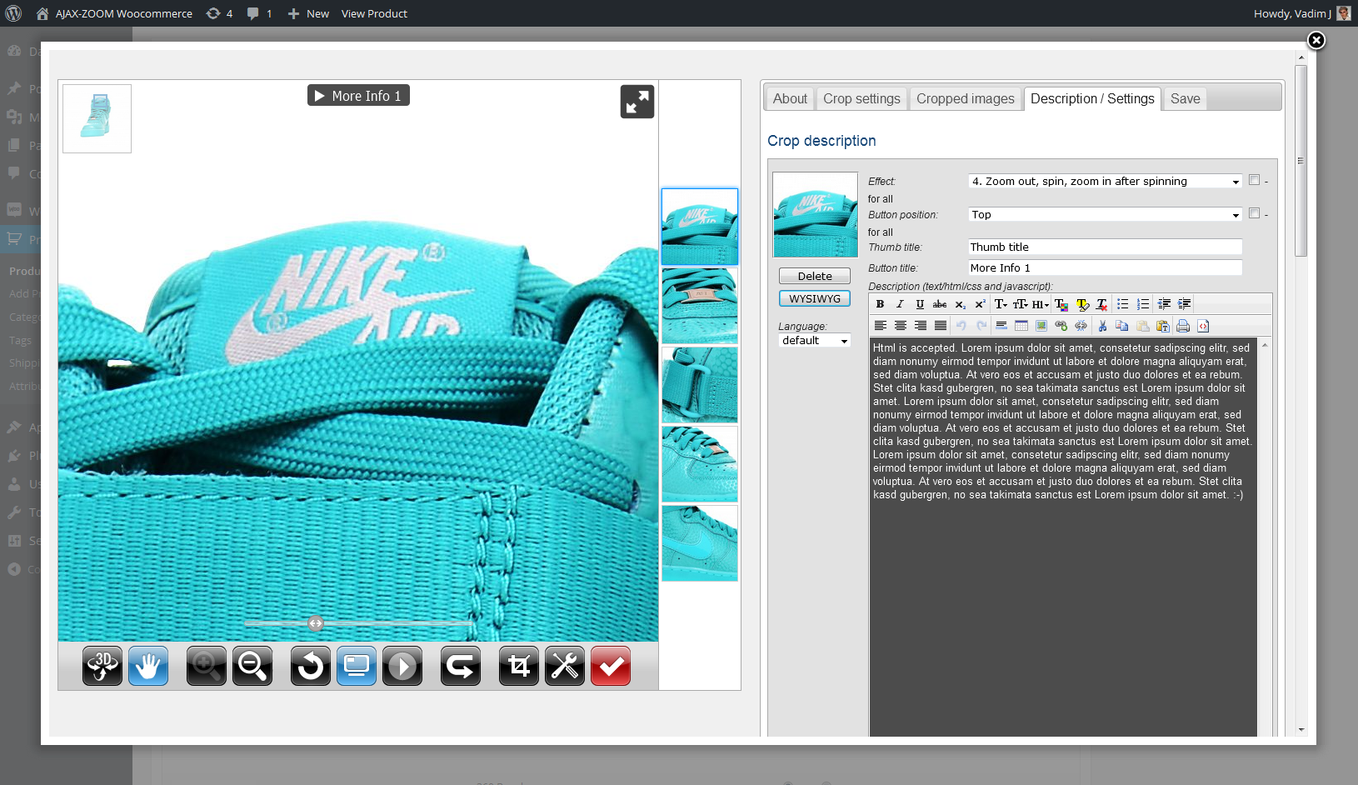Screen dimensions: 1358x785
Task: Toggle the Effect for all checkbox
Action: coord(1254,180)
